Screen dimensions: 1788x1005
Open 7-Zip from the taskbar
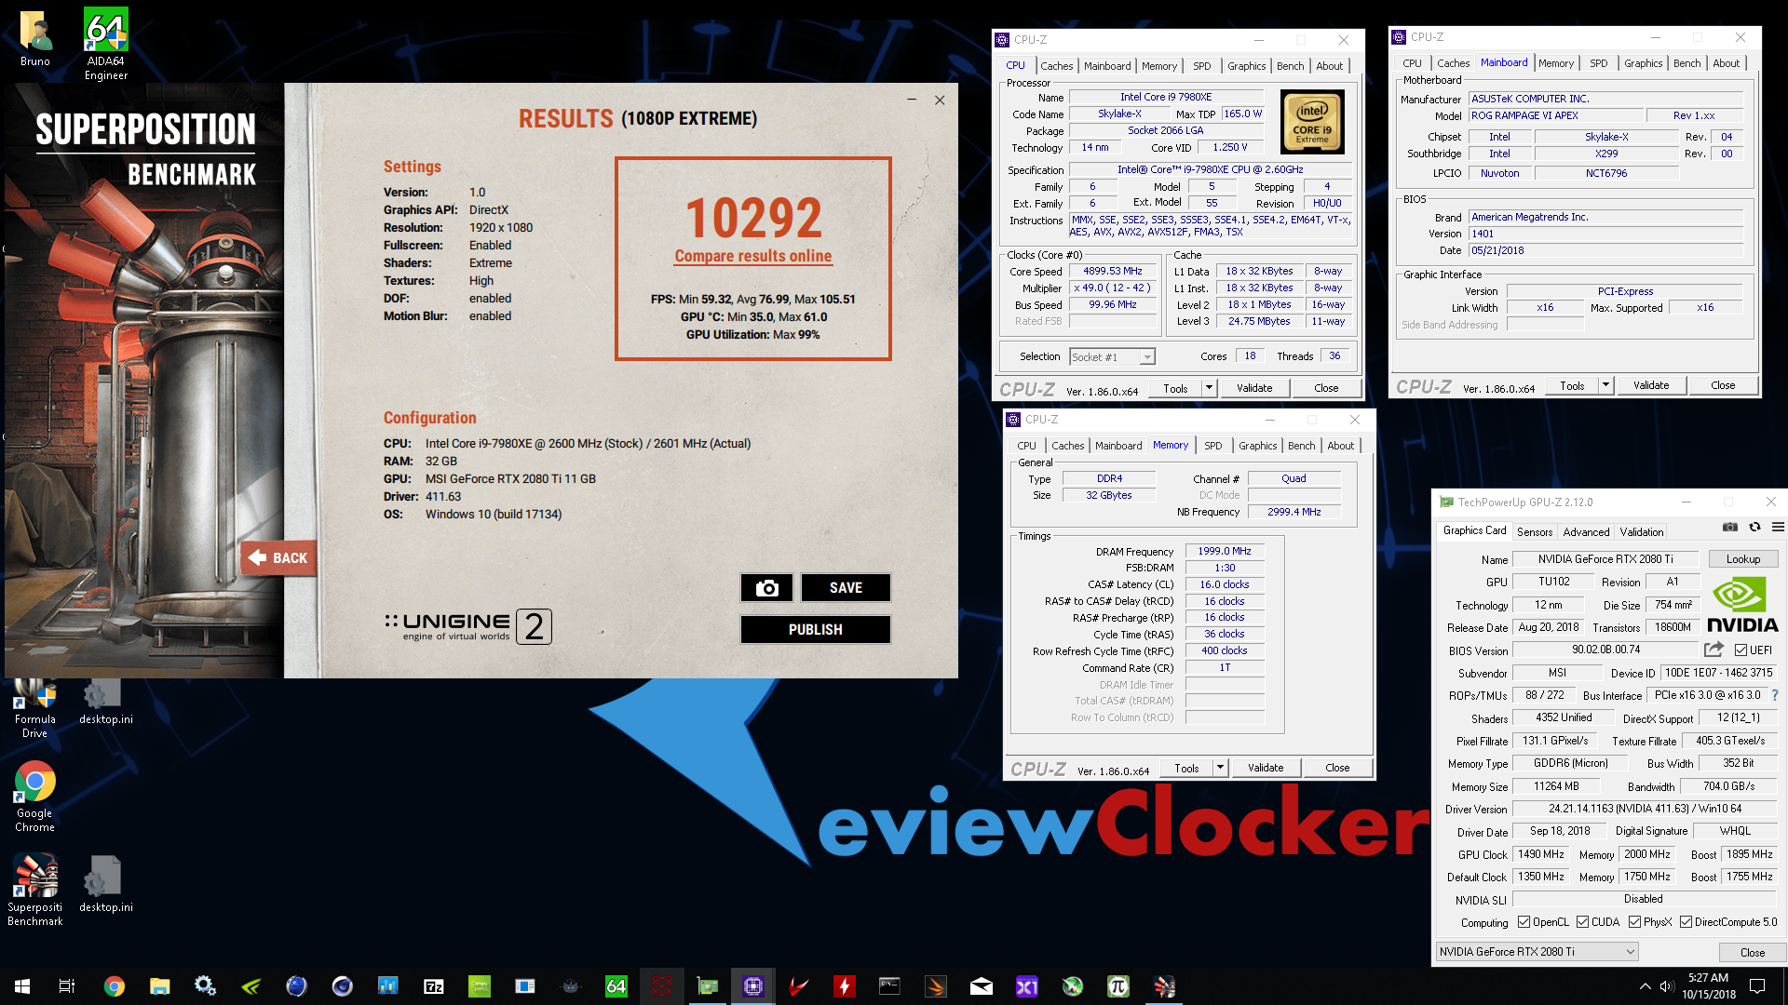click(433, 986)
